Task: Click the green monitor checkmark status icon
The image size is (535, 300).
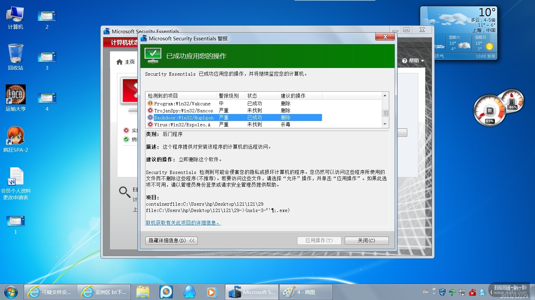Action: (x=153, y=55)
